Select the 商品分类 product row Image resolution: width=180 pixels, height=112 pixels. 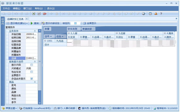coord(23,95)
